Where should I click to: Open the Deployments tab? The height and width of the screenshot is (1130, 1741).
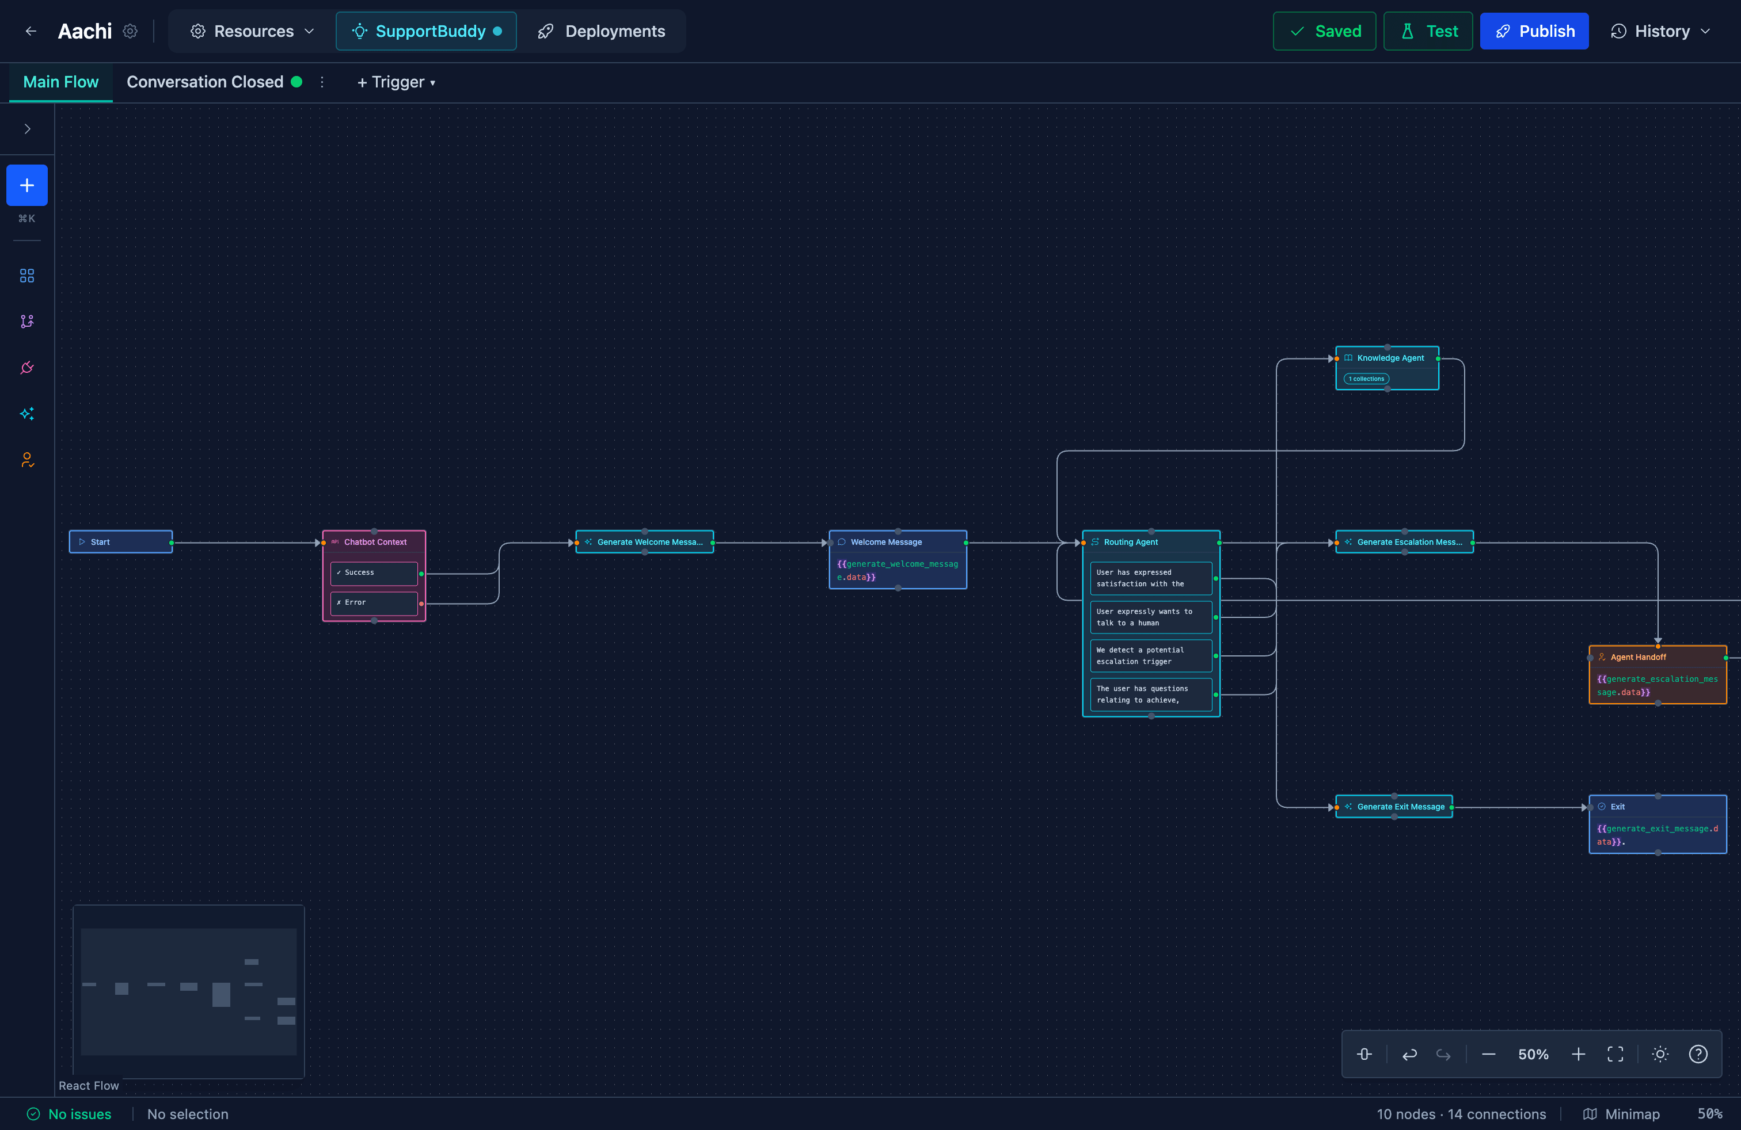pos(601,32)
